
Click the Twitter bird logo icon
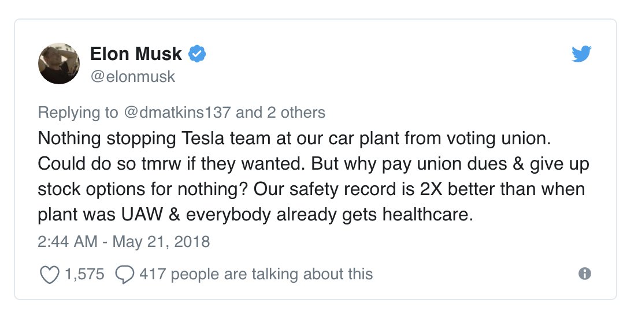click(581, 54)
